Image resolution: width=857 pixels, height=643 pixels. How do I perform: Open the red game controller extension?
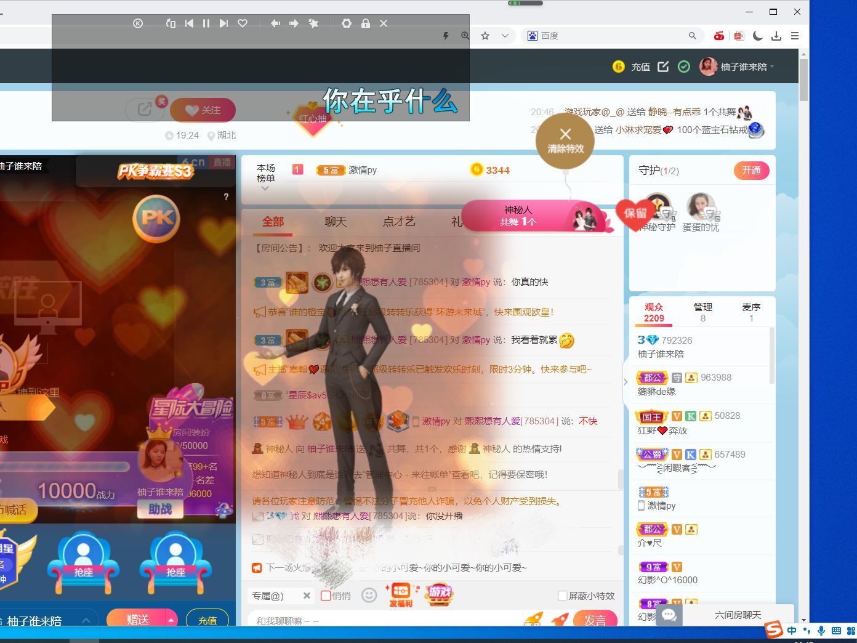click(719, 36)
